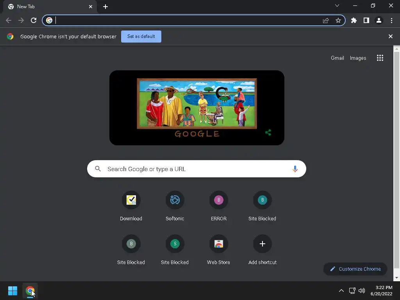Click the back navigation arrow
Image resolution: width=400 pixels, height=300 pixels.
tap(9, 20)
